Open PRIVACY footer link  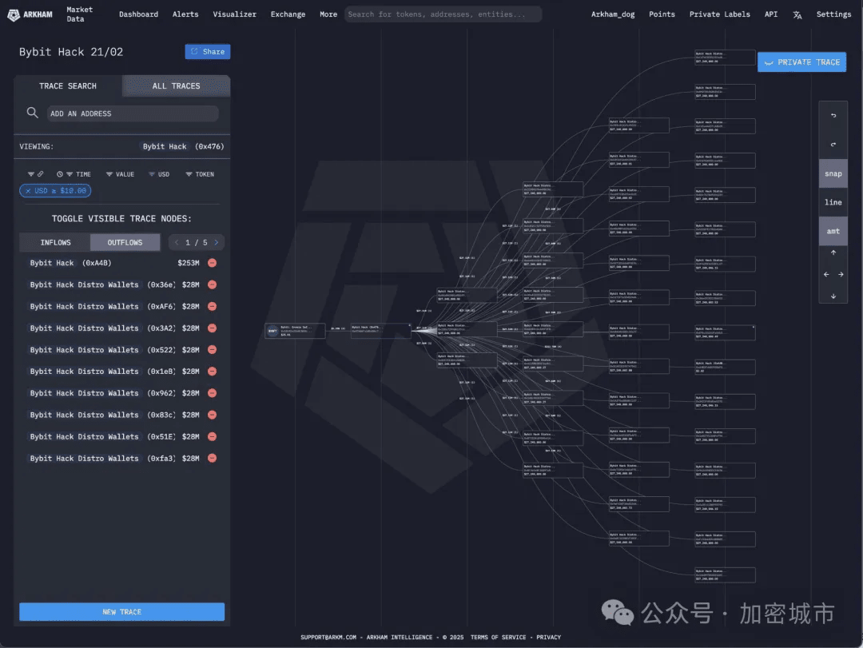click(548, 637)
